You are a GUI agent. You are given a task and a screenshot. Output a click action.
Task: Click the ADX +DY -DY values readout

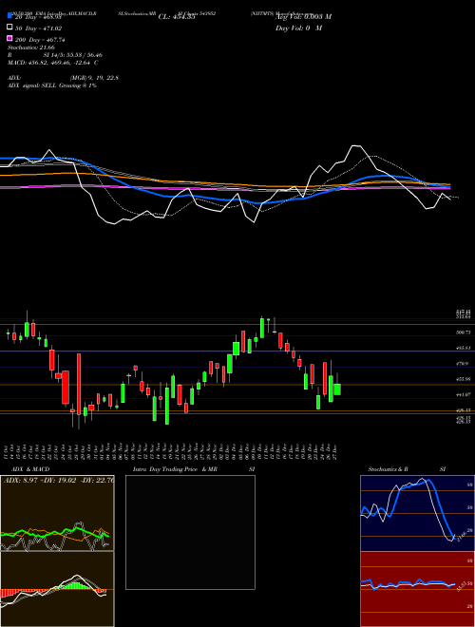point(59,480)
